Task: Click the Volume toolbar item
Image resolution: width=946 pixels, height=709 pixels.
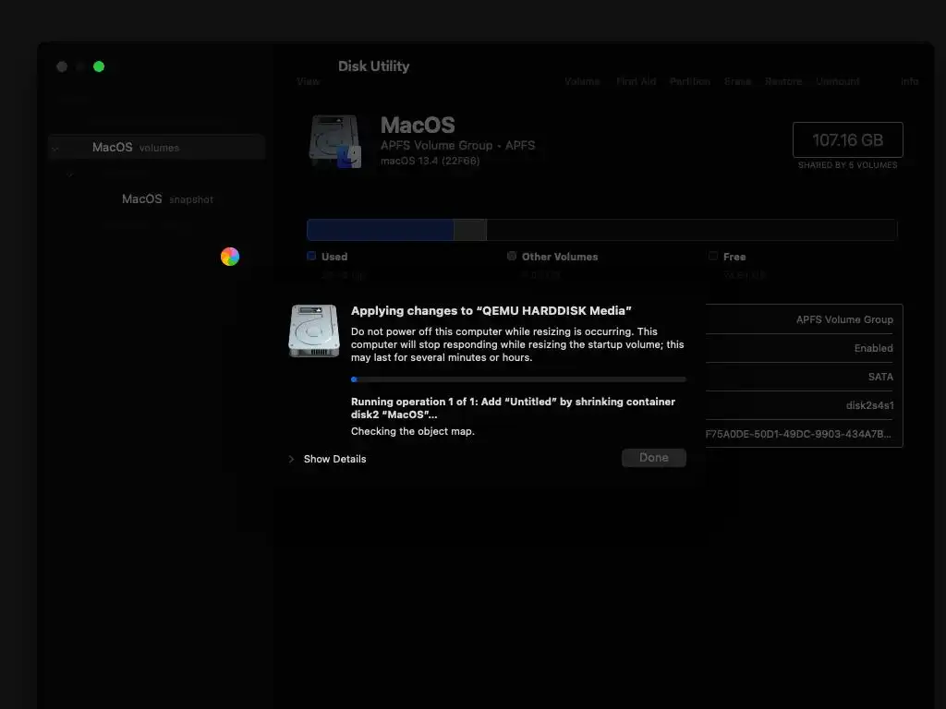Action: coord(582,81)
